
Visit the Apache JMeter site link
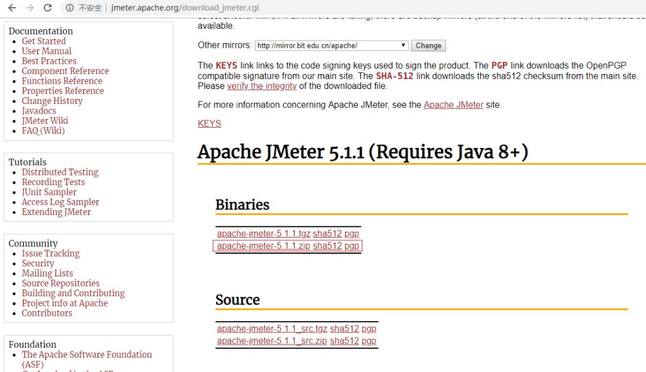click(453, 105)
